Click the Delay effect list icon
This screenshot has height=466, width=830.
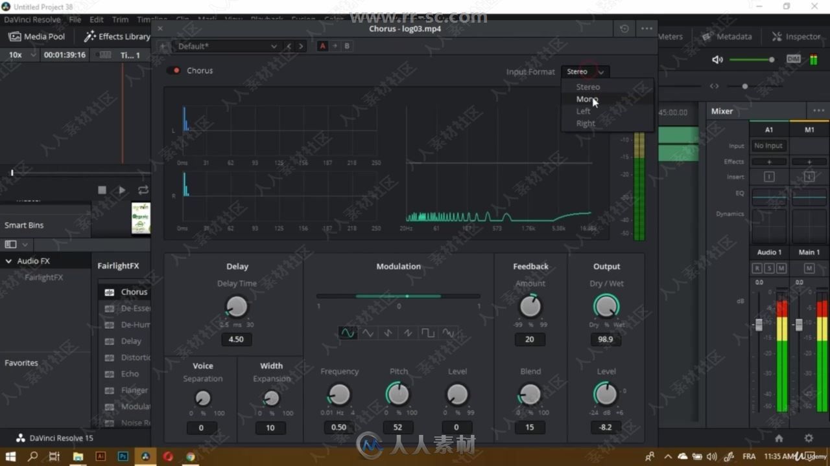click(110, 341)
